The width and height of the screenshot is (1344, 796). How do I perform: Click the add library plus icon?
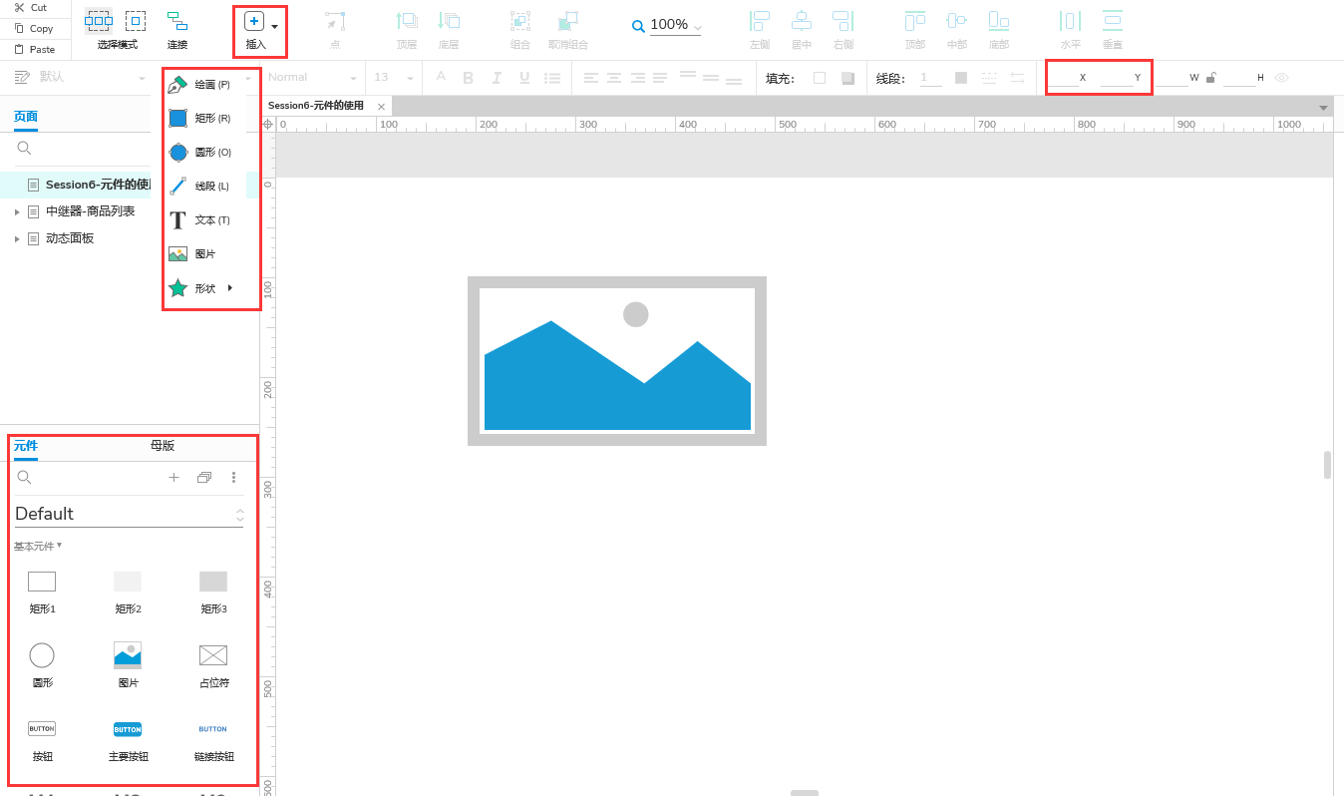point(173,478)
